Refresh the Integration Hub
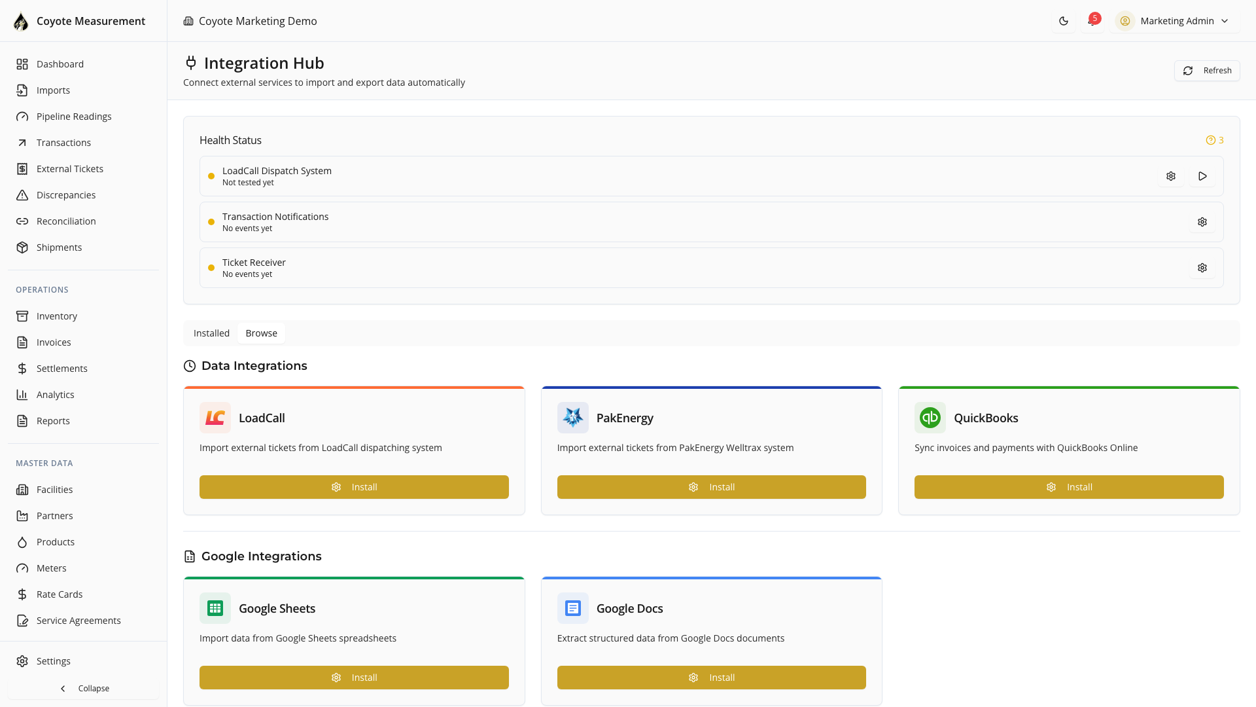Viewport: 1256px width, 707px height. click(1207, 71)
